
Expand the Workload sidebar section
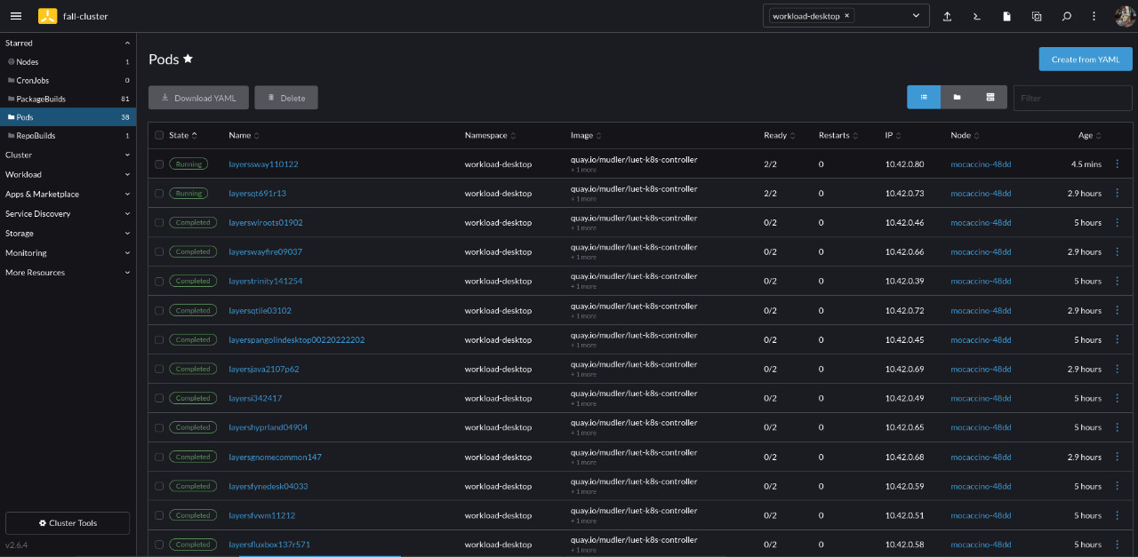click(68, 174)
